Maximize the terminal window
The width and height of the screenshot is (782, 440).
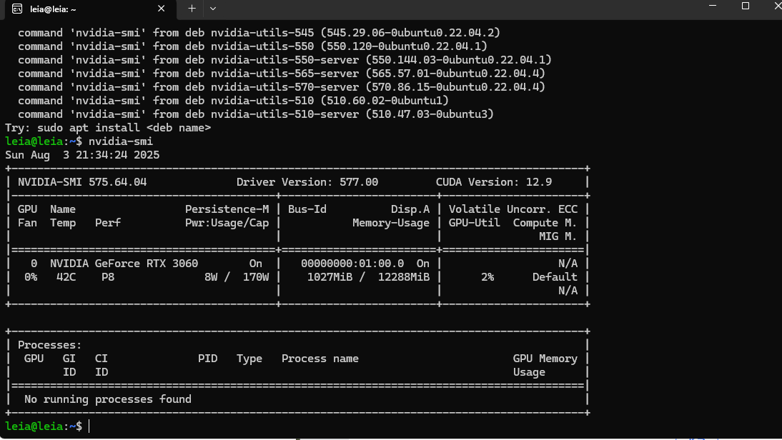click(x=746, y=6)
